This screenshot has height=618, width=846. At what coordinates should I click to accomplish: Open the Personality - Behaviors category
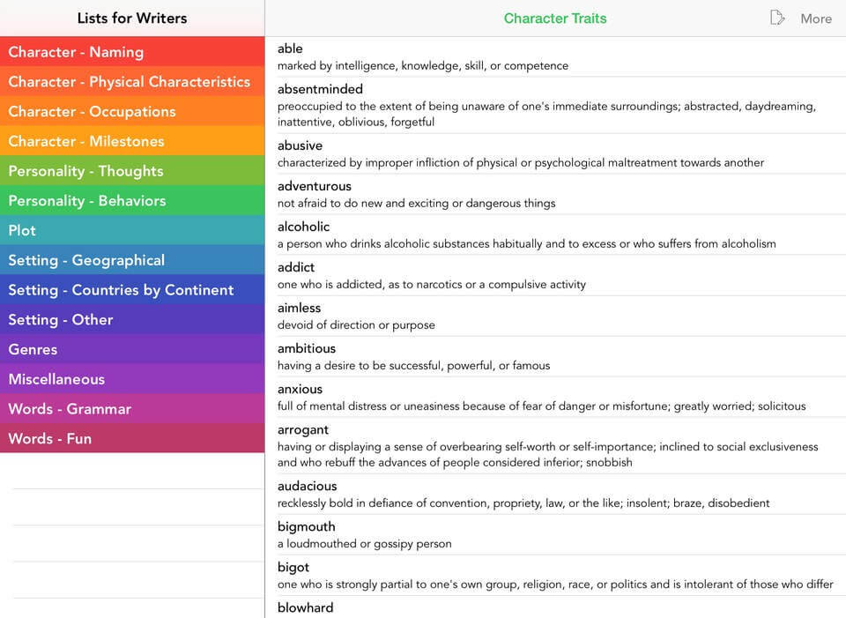tap(132, 201)
